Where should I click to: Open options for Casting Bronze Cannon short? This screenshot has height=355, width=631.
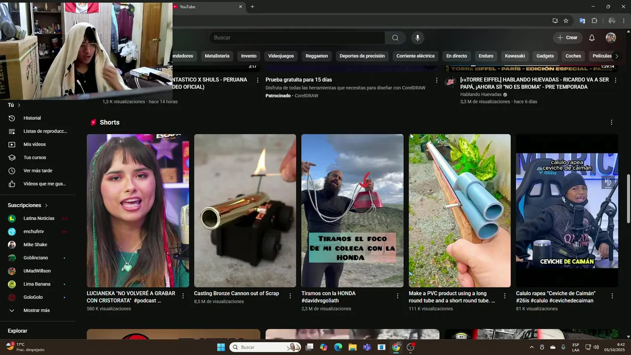(x=290, y=296)
